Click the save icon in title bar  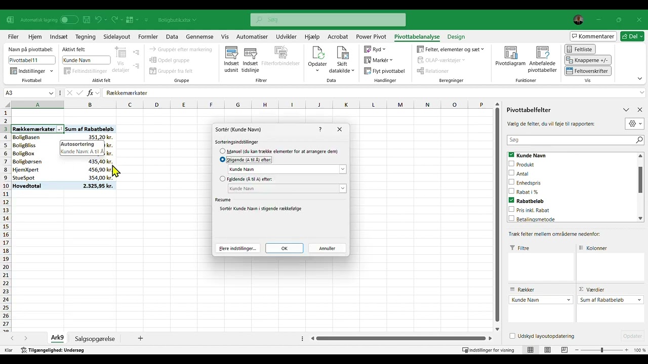pyautogui.click(x=87, y=20)
